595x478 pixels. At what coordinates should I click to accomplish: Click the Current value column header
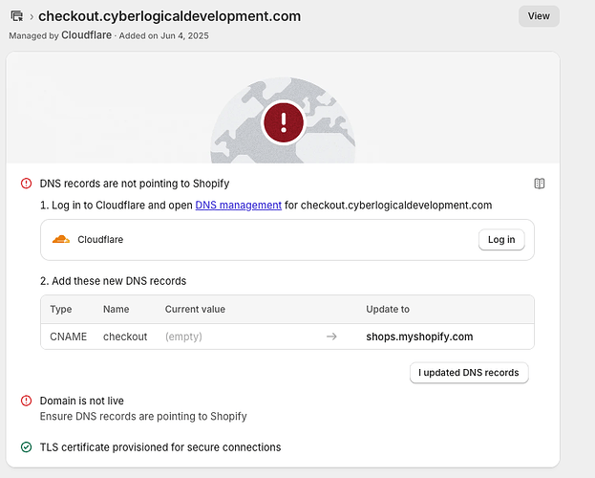[x=195, y=310]
